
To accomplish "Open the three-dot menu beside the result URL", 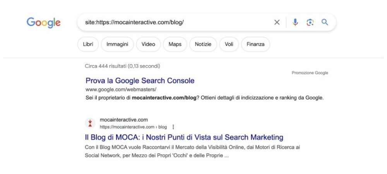I will point(173,127).
